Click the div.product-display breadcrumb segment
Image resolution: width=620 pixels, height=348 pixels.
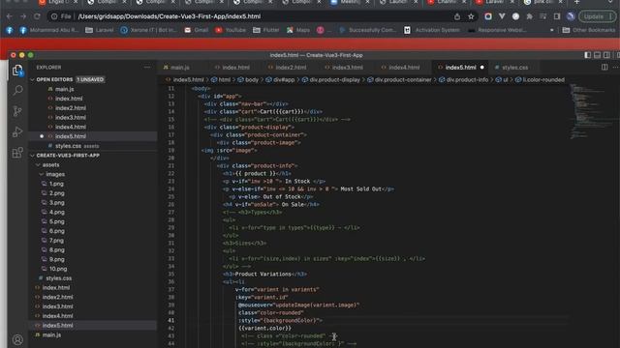pyautogui.click(x=331, y=79)
